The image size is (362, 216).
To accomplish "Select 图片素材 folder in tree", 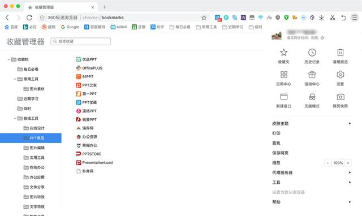I will [34, 89].
